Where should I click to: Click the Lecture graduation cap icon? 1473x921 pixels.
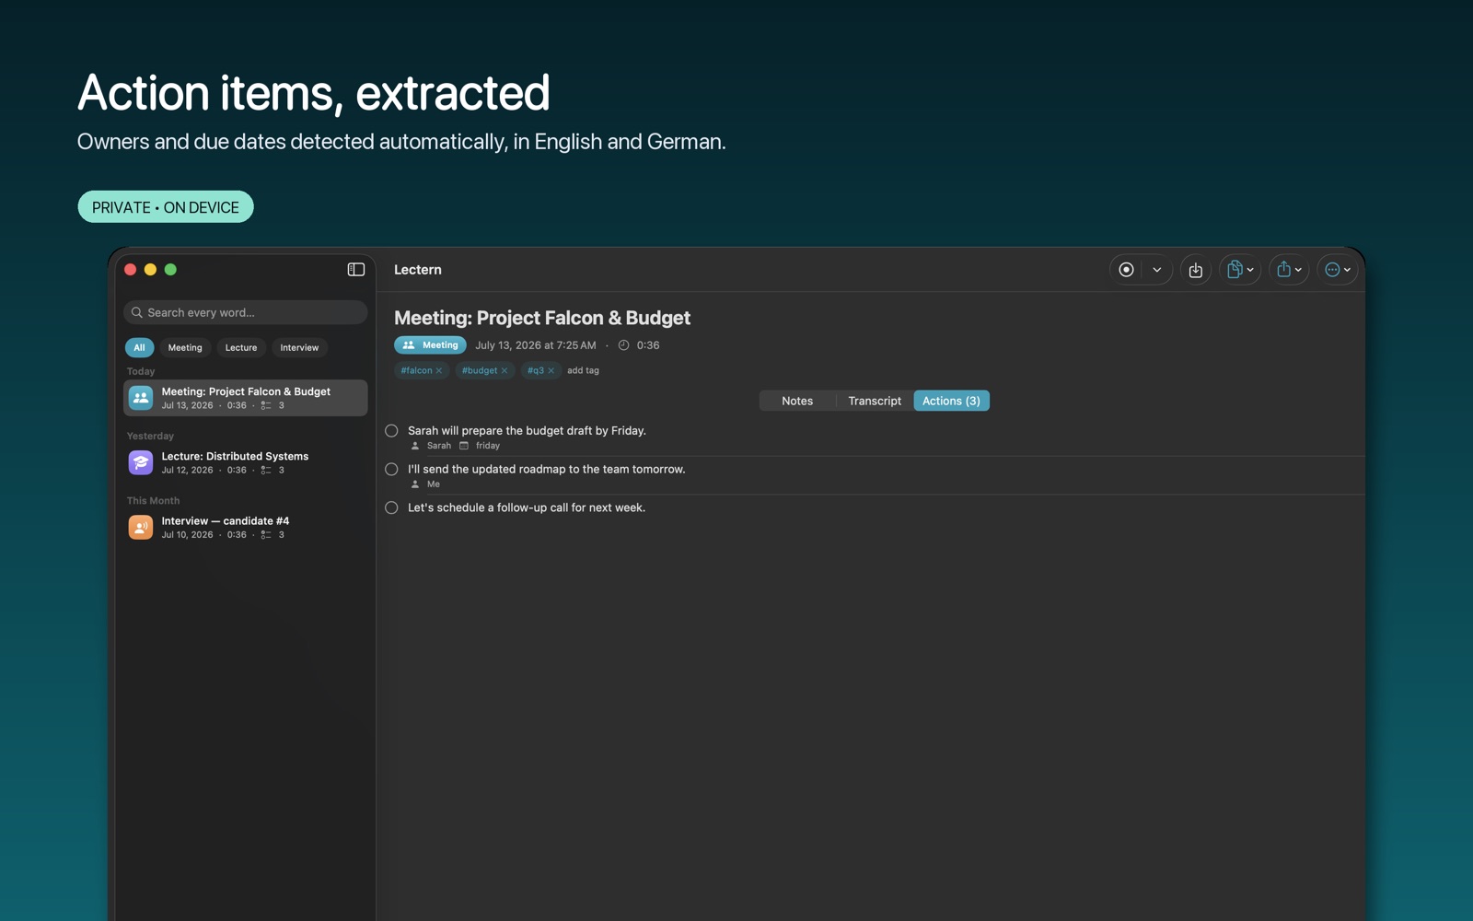141,462
